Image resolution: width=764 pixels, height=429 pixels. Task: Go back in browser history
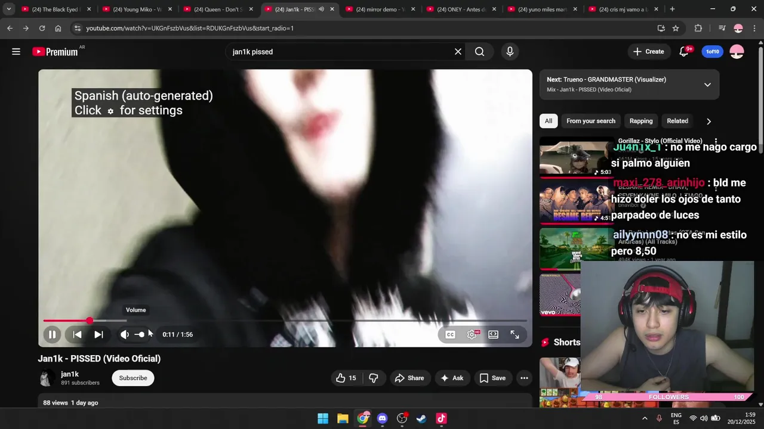[x=10, y=29]
